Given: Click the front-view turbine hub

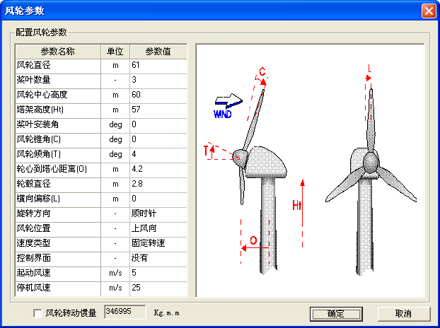Looking at the screenshot, I should 371,163.
